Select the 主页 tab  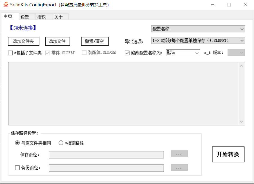8,17
